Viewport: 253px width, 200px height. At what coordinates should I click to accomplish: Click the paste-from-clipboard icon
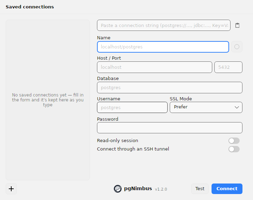point(237,25)
